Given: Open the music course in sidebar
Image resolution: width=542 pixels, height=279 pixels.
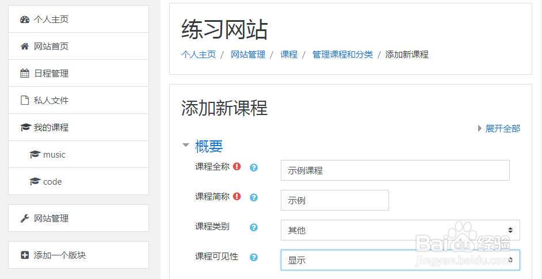Looking at the screenshot, I should (54, 155).
